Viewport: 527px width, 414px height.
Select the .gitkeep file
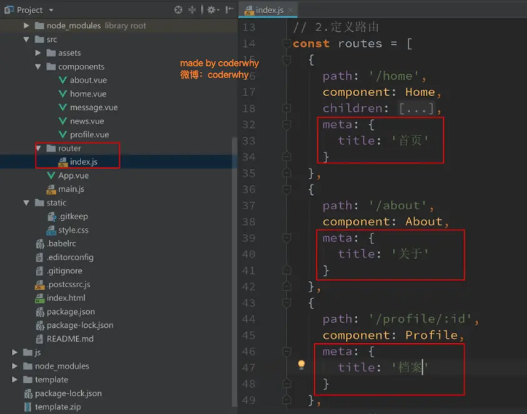pyautogui.click(x=73, y=216)
